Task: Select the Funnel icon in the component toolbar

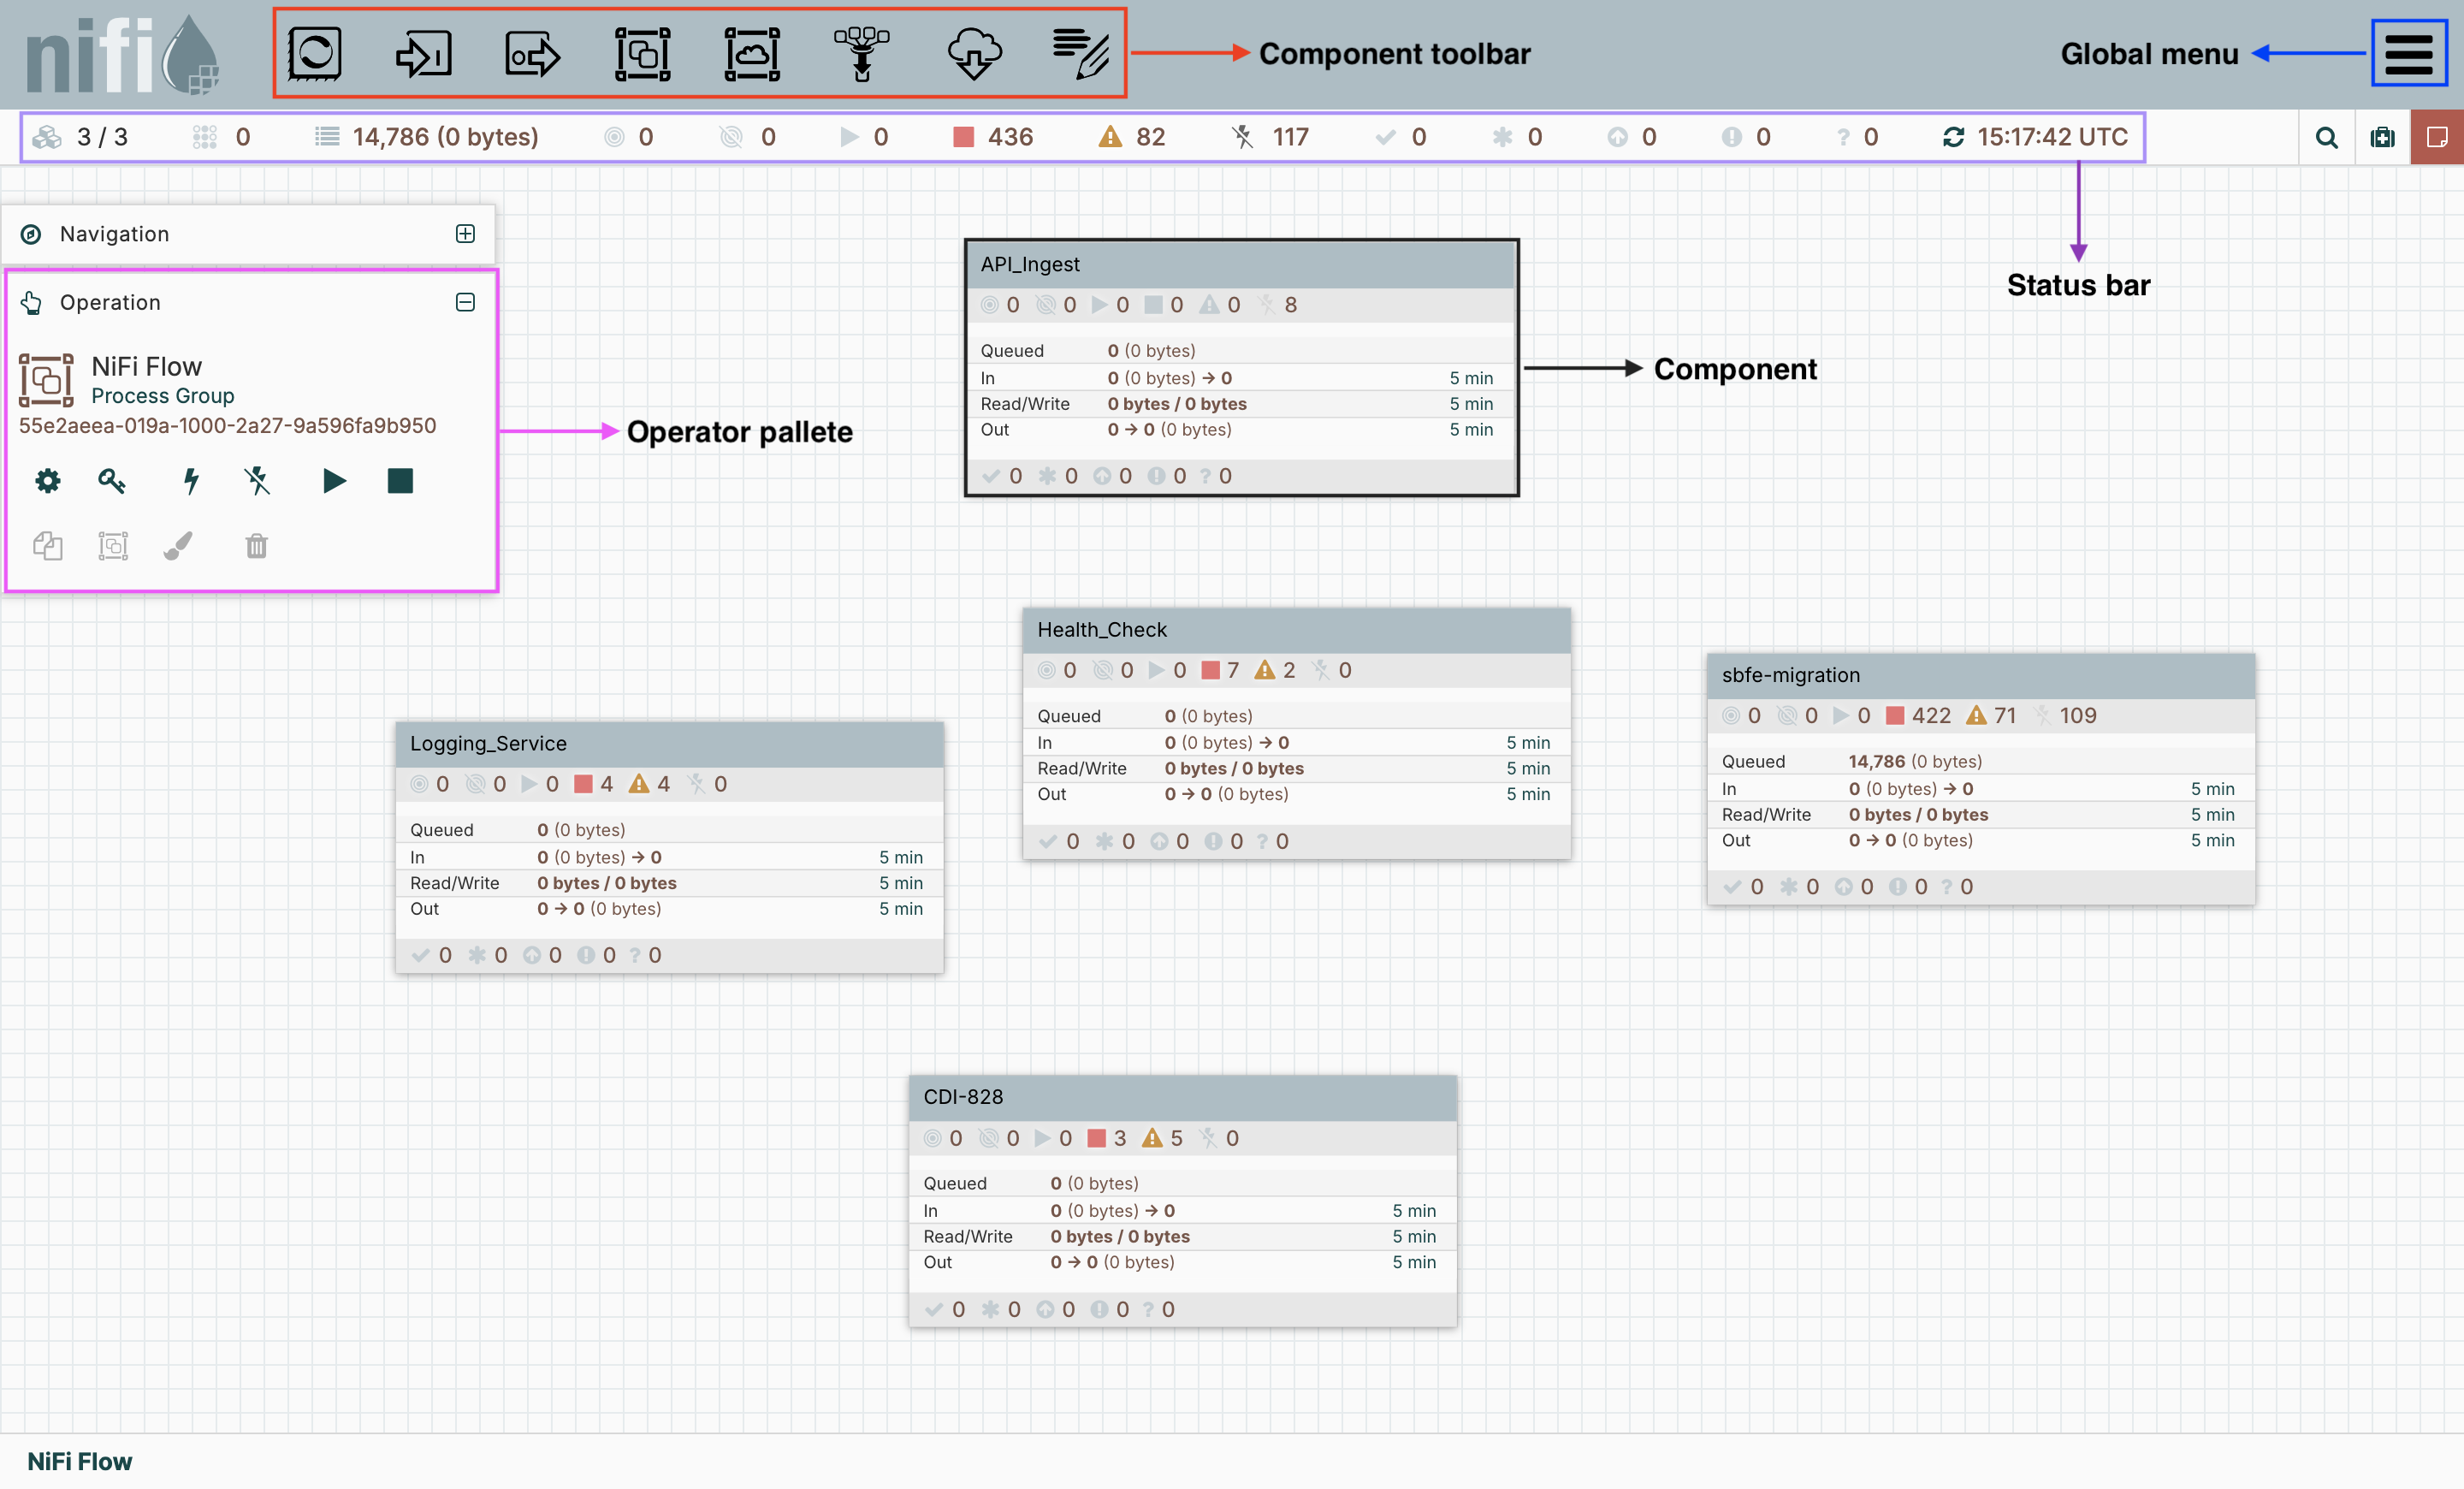Action: tap(861, 53)
